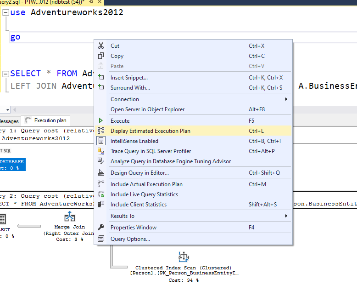The image size is (357, 285).
Task: Select Execute from the context menu
Action: coord(193,120)
